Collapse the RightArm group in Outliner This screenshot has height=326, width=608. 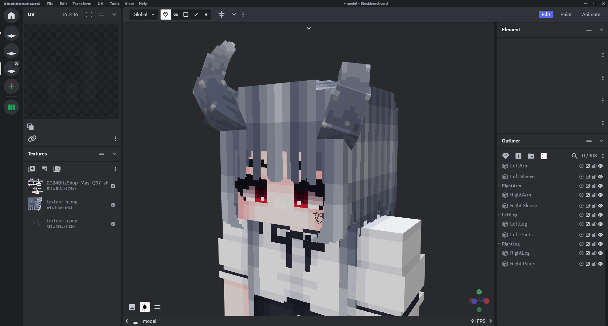pyautogui.click(x=499, y=186)
